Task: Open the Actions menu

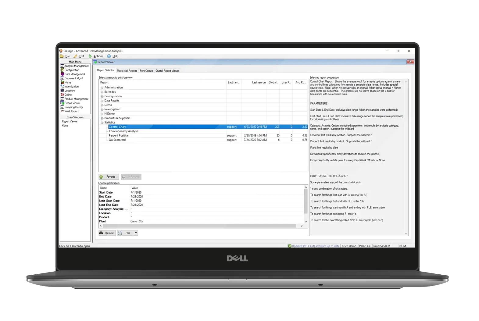Action: pos(98,56)
